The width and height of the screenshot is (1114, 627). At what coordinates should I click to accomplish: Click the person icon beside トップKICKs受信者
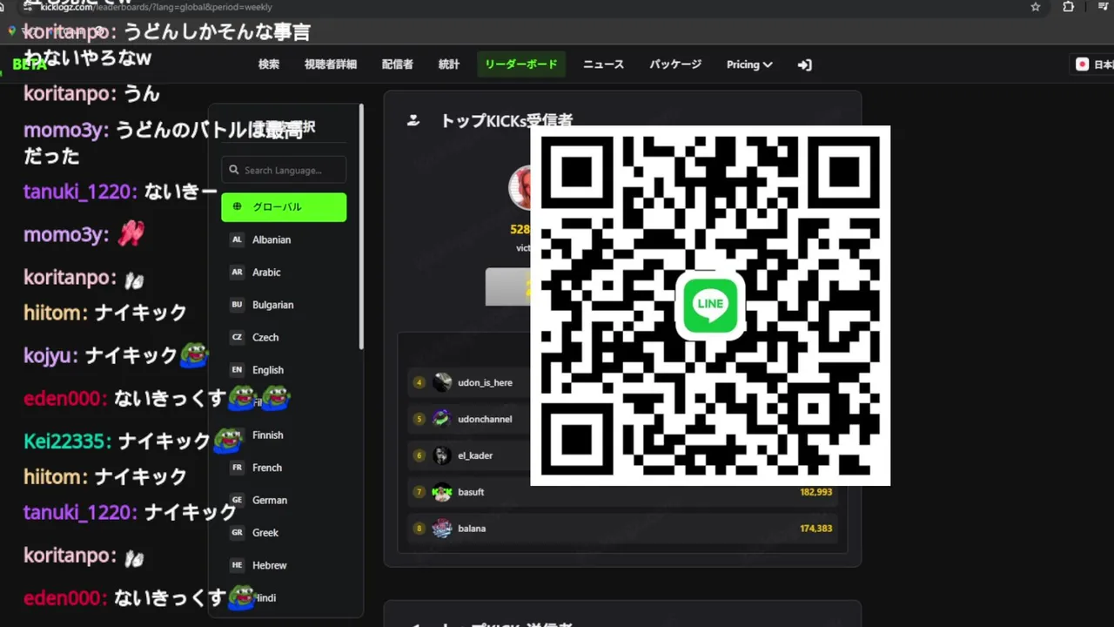(x=413, y=120)
